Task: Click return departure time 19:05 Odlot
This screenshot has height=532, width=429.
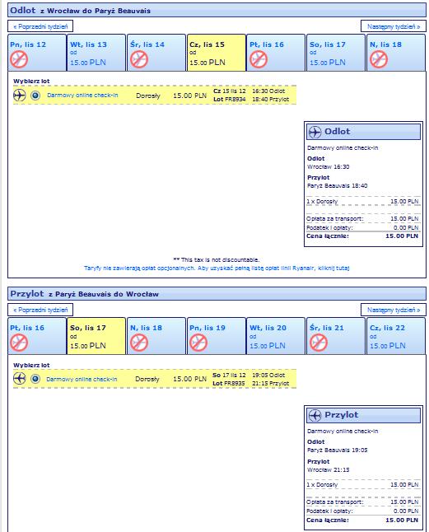Action: point(268,376)
